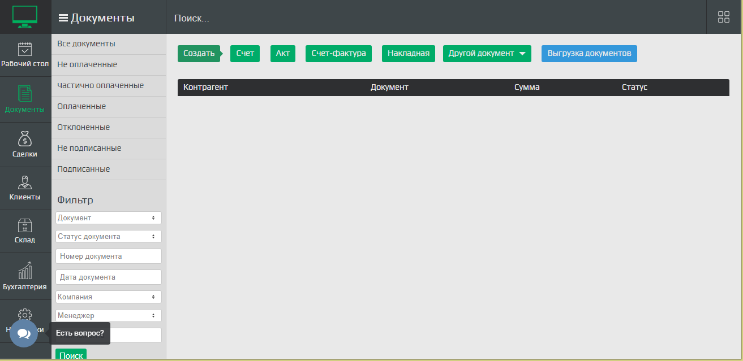This screenshot has width=743, height=361.
Task: Click the Сумма column header
Action: tap(527, 88)
